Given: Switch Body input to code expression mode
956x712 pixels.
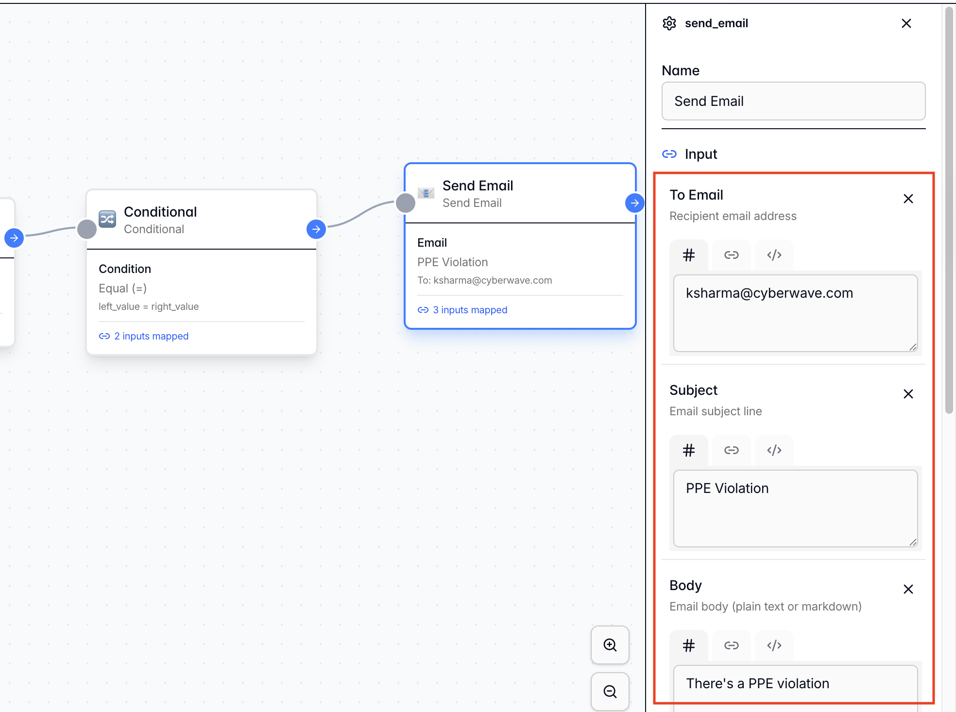Looking at the screenshot, I should (774, 645).
